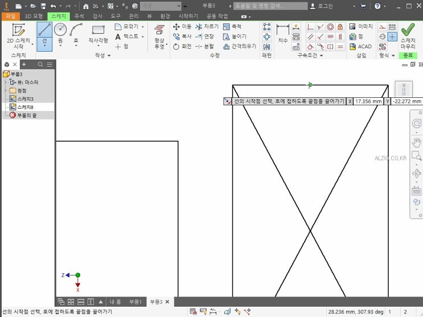
Task: Open the 파일 (File) menu
Action: point(10,17)
